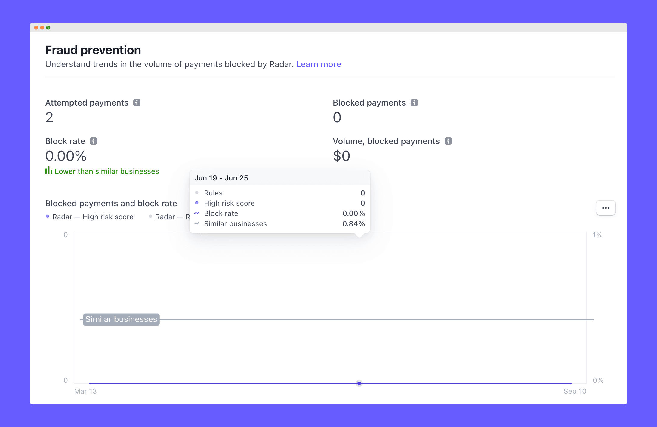Screen dimensions: 657x427
Task: Click the Mar 13 axis label
Action: (85, 391)
